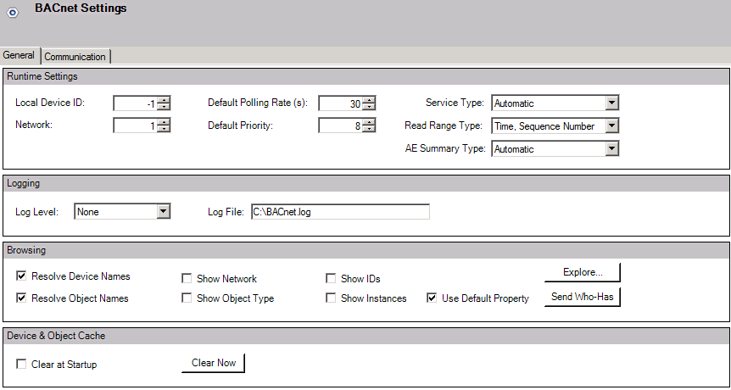This screenshot has height=390, width=731.
Task: Enable the Show Network checkbox
Action: click(187, 278)
